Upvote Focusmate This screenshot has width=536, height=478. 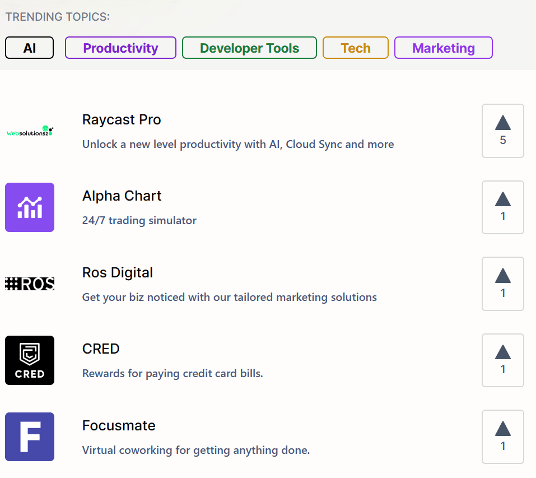pos(503,437)
